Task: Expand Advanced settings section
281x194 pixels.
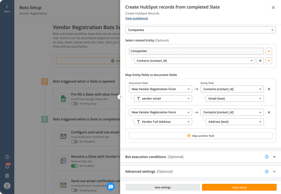Action: pos(274,171)
